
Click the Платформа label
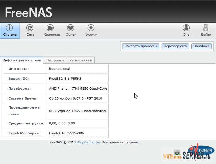tap(20, 89)
